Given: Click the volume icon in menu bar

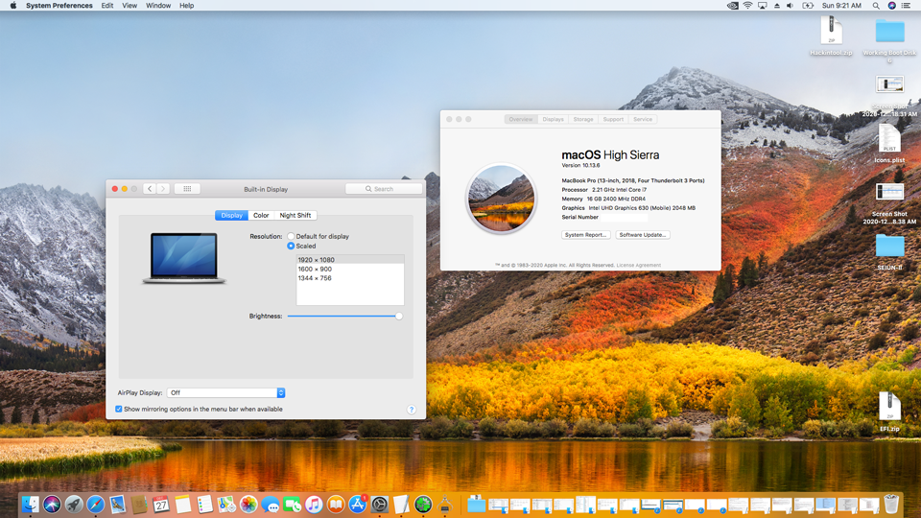Looking at the screenshot, I should pos(791,6).
